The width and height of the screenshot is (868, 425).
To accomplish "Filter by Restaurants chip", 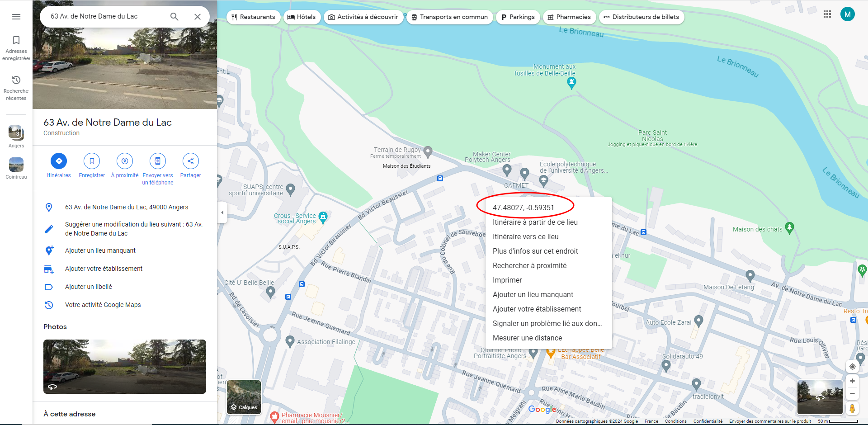I will point(253,17).
